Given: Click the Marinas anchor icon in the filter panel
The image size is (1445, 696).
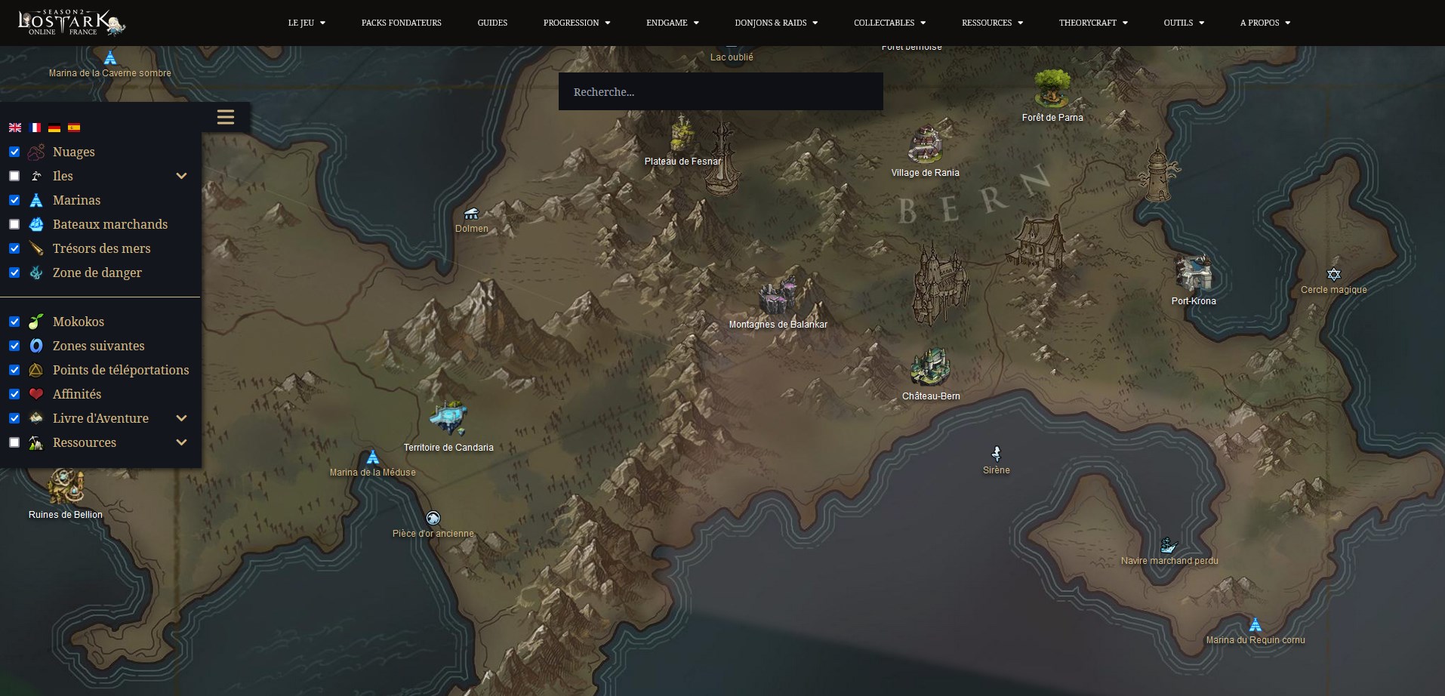Looking at the screenshot, I should [35, 200].
